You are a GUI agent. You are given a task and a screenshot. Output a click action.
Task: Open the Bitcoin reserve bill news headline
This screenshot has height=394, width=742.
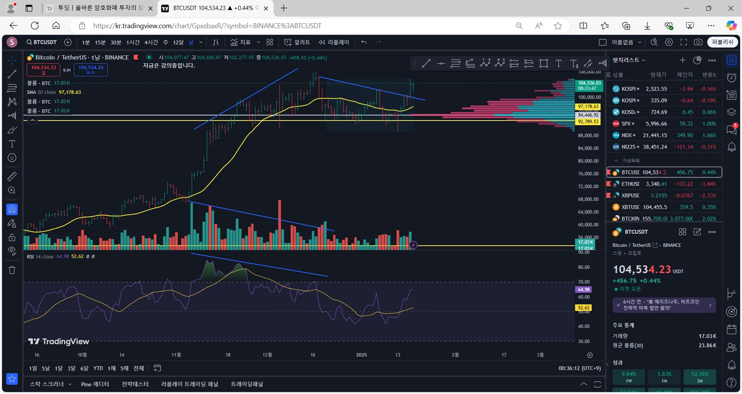[664, 305]
